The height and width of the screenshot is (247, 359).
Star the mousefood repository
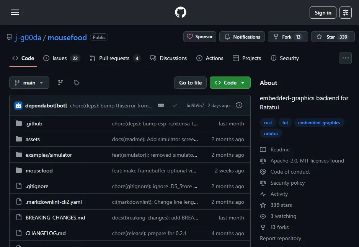coord(333,37)
